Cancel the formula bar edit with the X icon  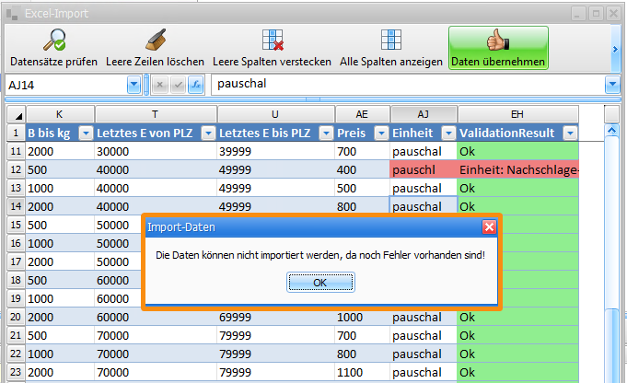(x=160, y=85)
